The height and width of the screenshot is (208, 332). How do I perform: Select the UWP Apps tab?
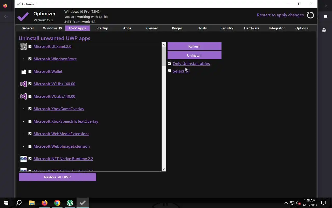click(x=77, y=28)
